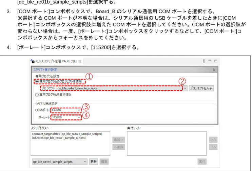Collapse the スクリプト実行設定 section

[214, 70]
